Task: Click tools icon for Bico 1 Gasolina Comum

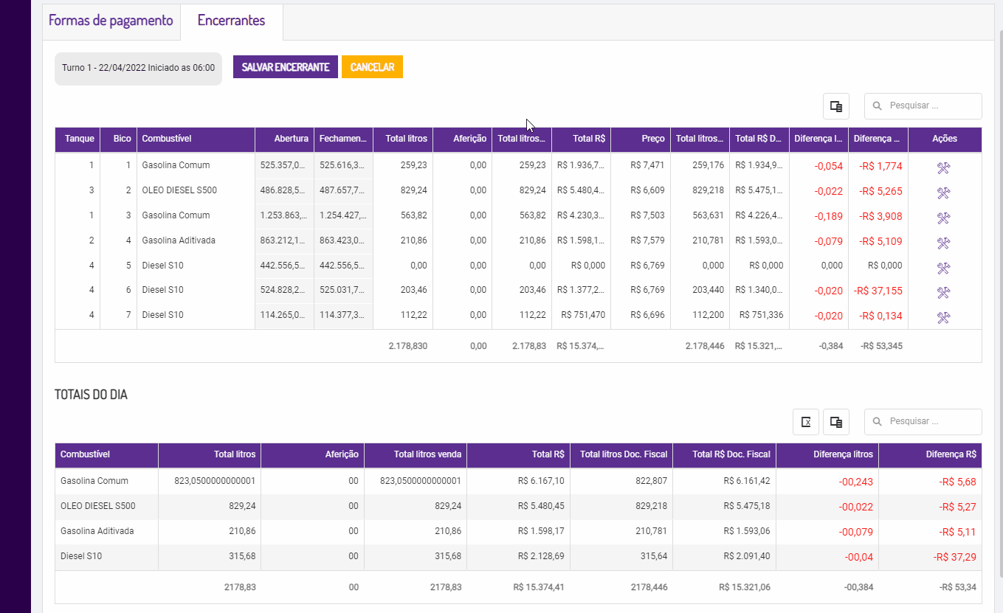Action: (943, 168)
